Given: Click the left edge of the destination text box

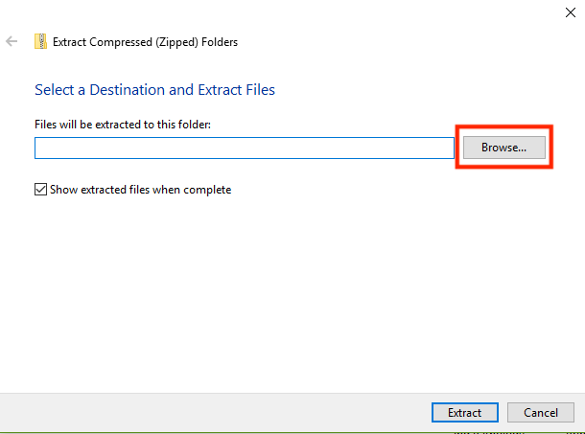Looking at the screenshot, I should (39, 148).
